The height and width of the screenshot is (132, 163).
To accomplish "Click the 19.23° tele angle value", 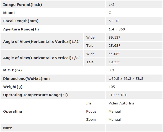I will coord(114,62).
